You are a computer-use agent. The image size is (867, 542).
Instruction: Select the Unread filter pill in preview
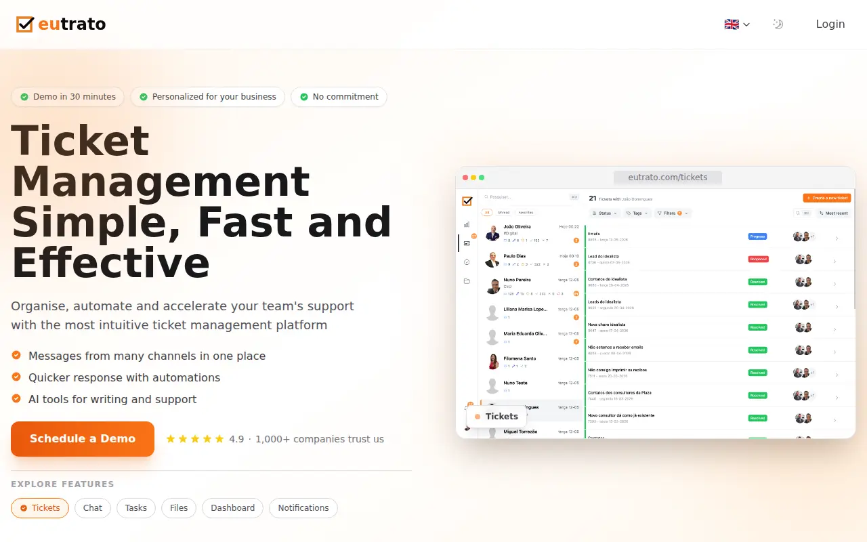coord(504,212)
